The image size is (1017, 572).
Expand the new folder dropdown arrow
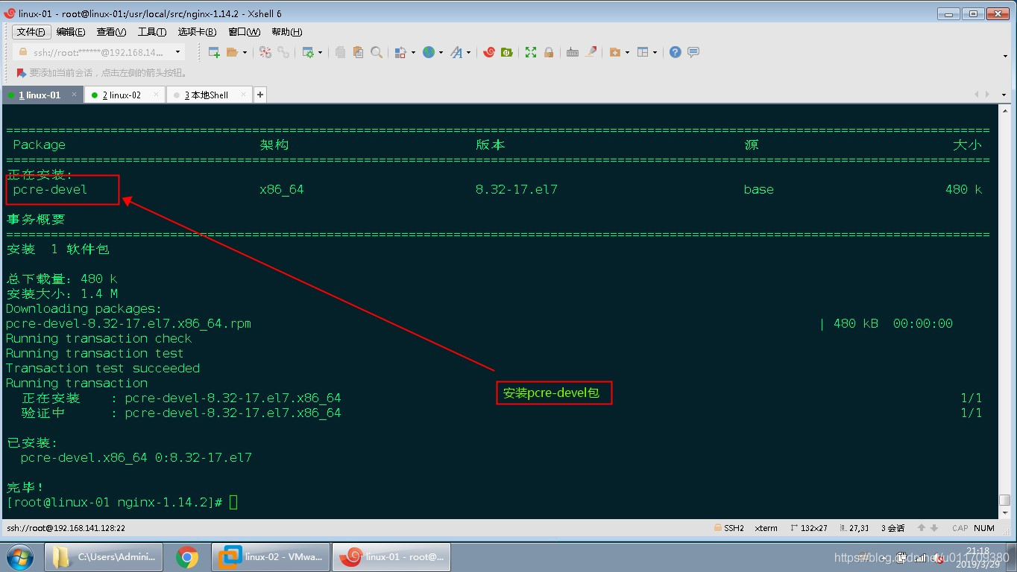[627, 52]
